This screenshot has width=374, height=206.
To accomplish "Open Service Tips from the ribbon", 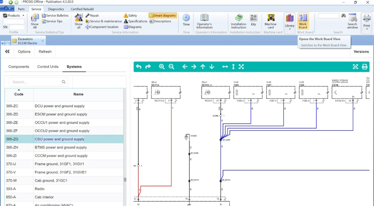I will pyautogui.click(x=52, y=21).
